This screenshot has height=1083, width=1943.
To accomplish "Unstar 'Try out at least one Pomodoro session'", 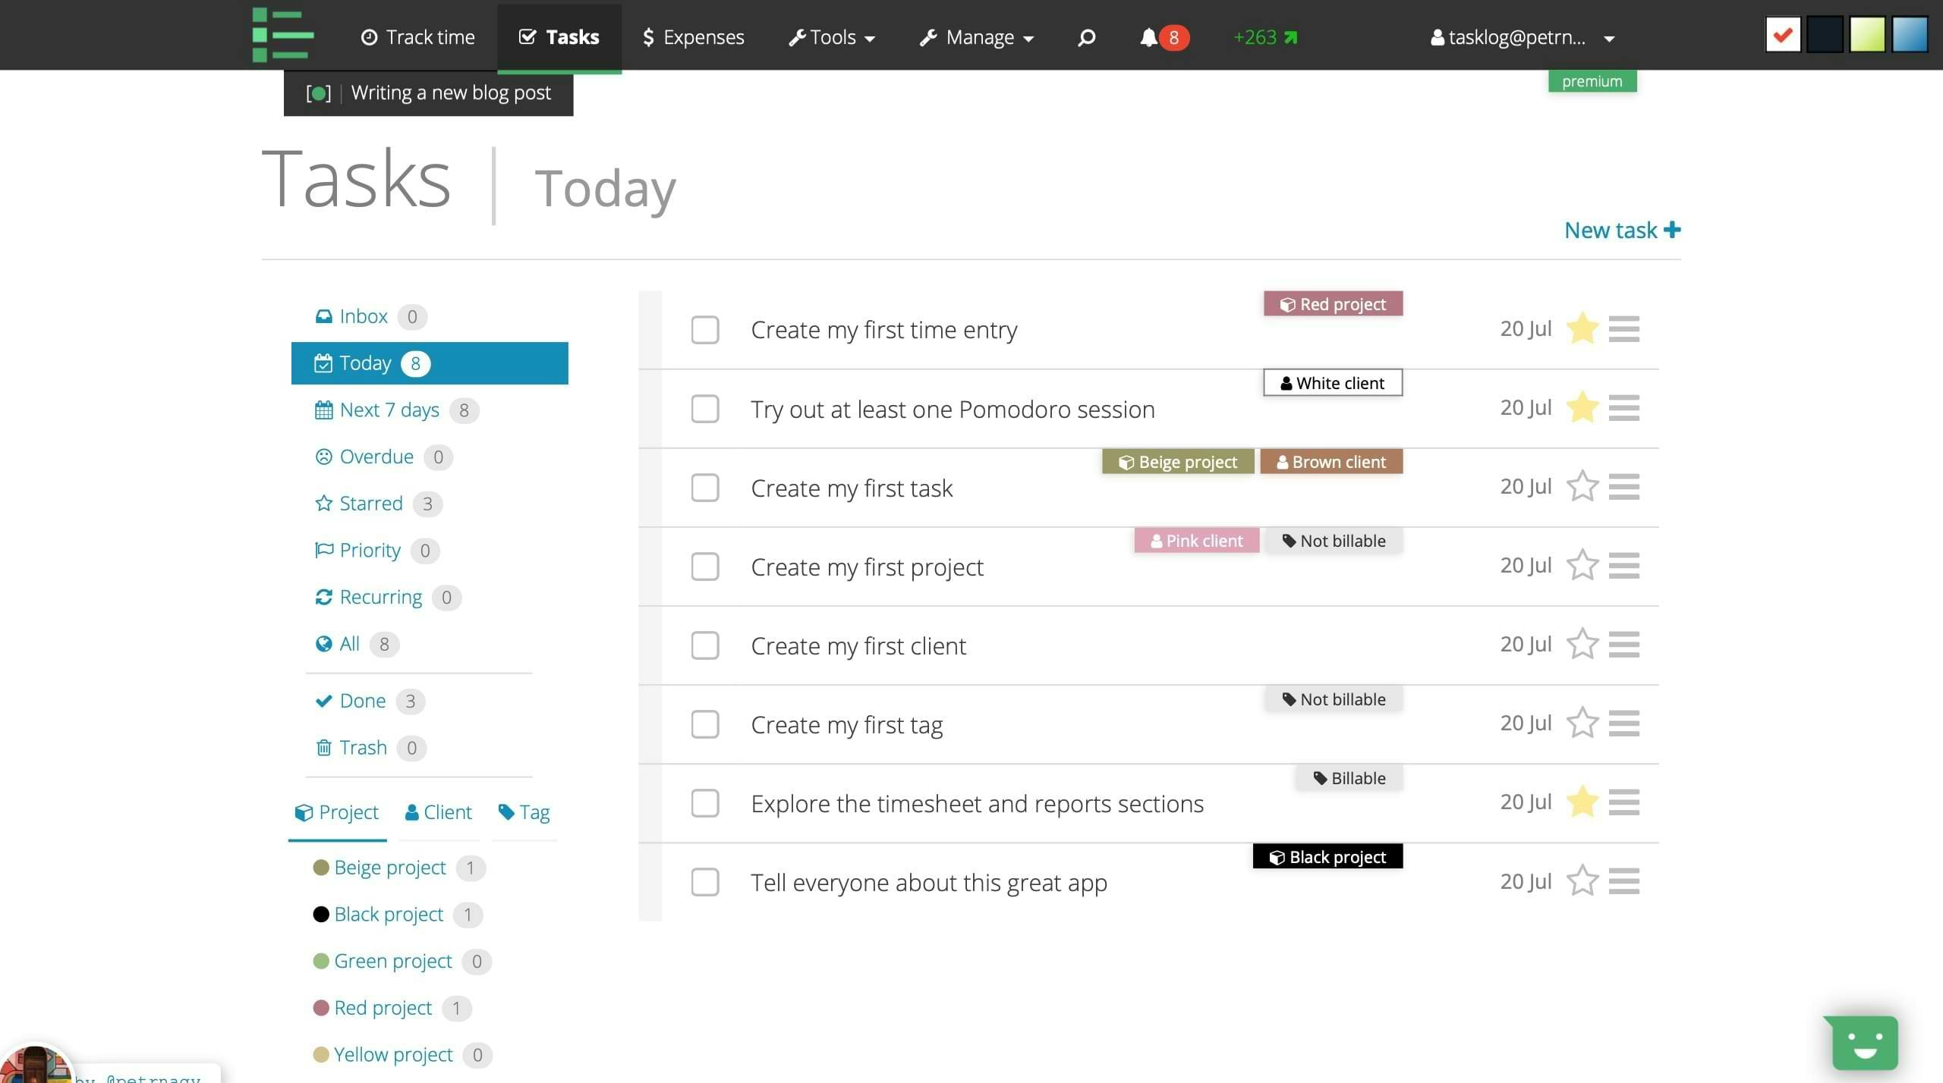I will tap(1582, 407).
